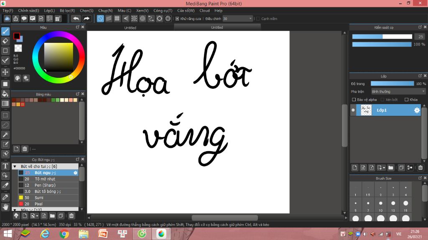Select the Text tool
The height and width of the screenshot is (240, 428).
coord(5,166)
